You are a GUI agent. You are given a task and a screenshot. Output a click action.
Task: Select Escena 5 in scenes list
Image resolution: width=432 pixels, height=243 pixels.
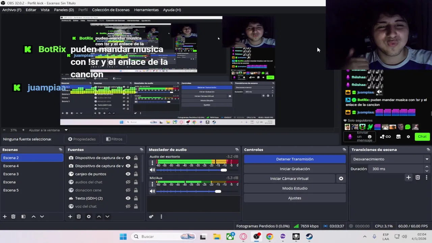coord(32,190)
